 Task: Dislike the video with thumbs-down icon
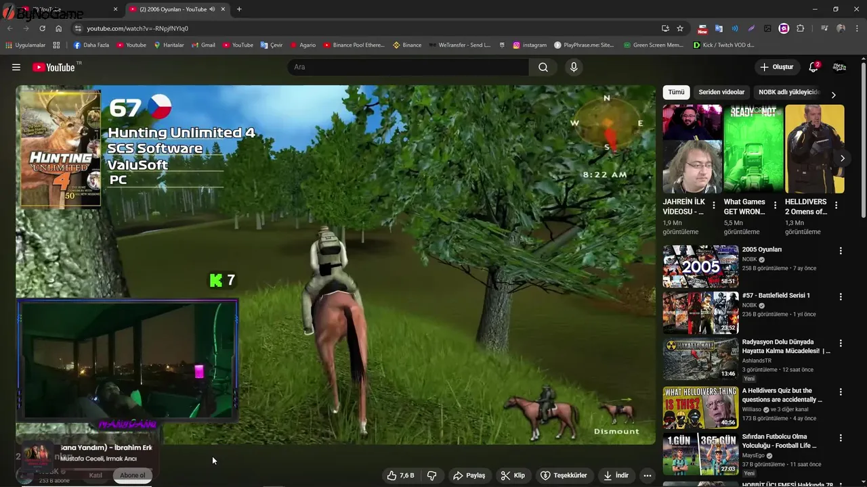point(431,476)
